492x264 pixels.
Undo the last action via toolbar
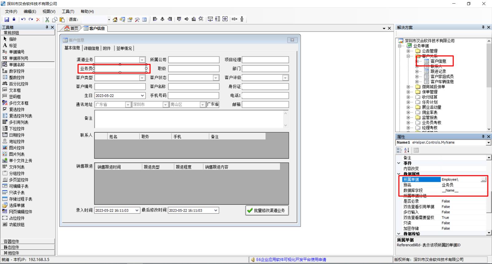point(23,19)
